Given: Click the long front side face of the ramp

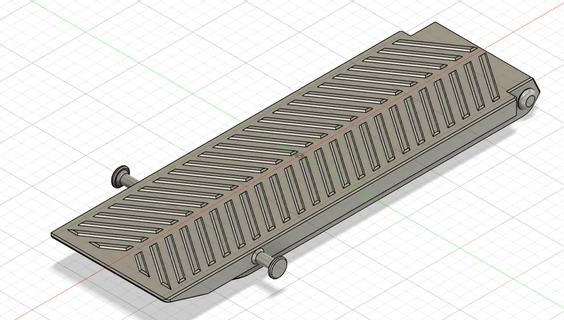Looking at the screenshot, I should [x=360, y=201].
